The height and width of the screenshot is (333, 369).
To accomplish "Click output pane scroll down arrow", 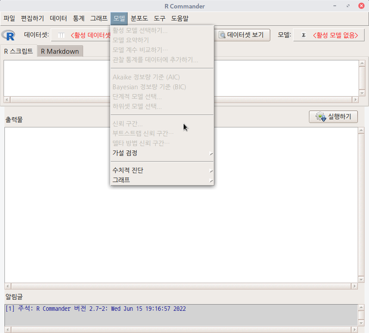I will click(x=361, y=279).
